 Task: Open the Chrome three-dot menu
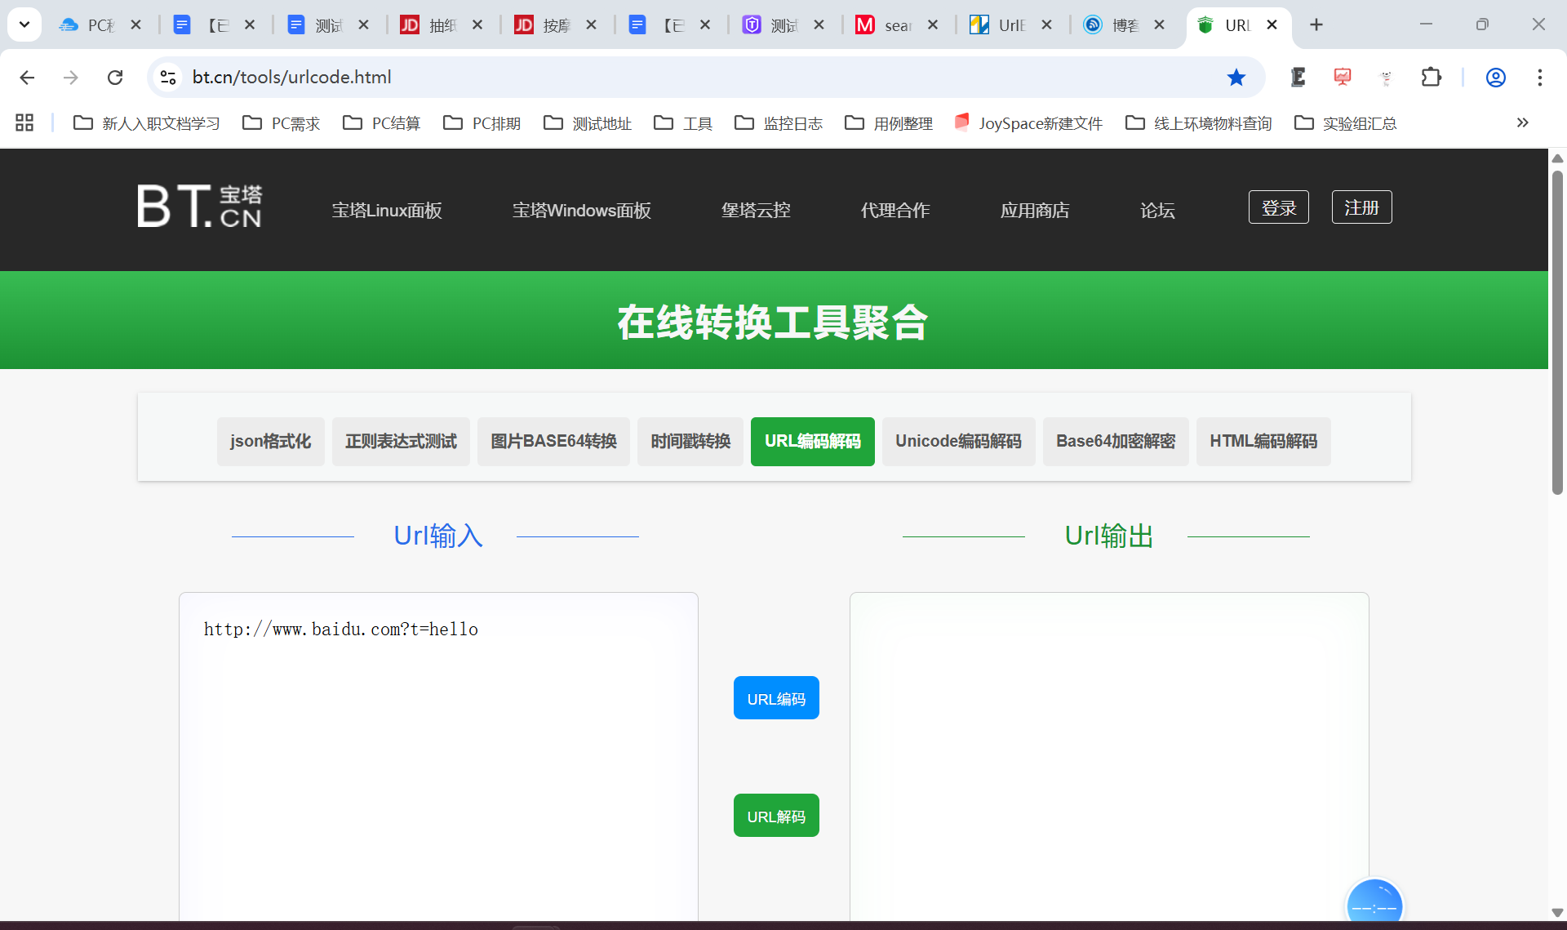[x=1539, y=77]
